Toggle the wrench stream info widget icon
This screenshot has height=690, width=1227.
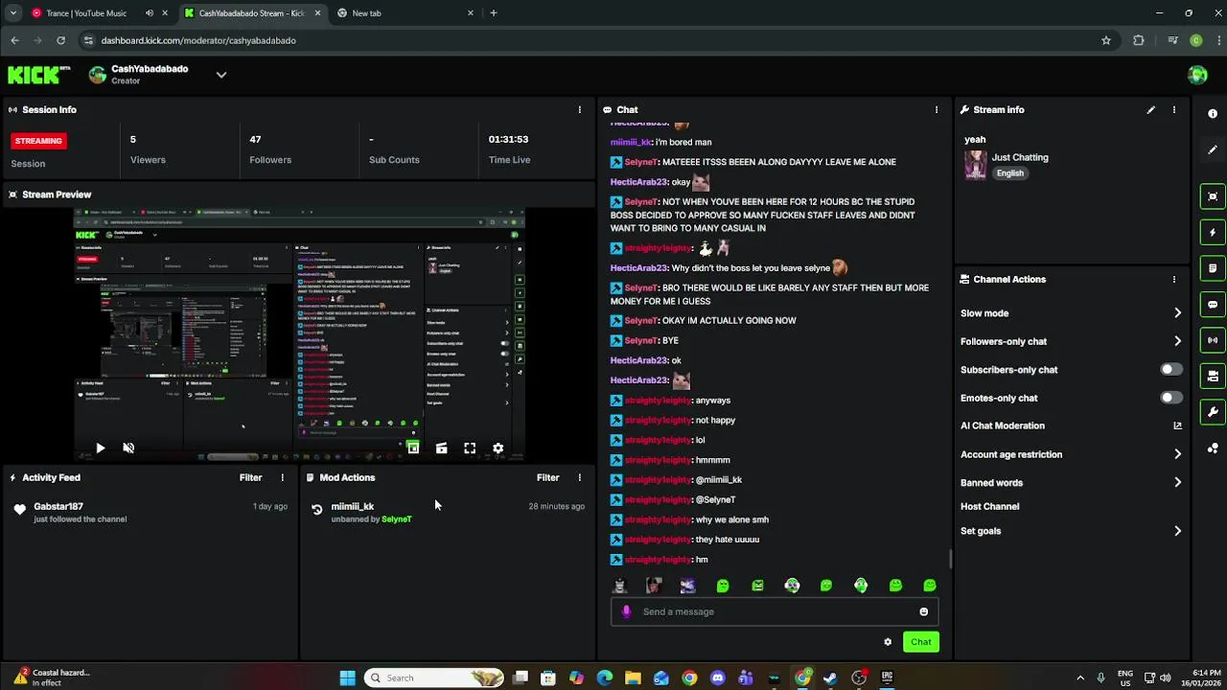point(1213,412)
